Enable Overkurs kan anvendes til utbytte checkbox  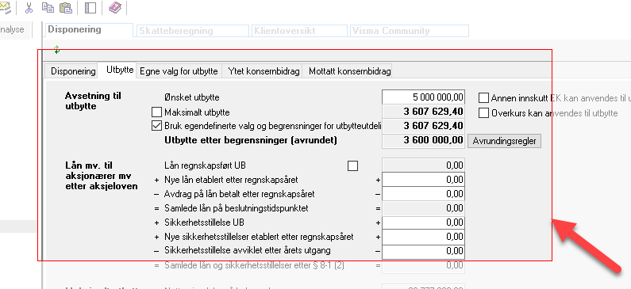pyautogui.click(x=483, y=112)
